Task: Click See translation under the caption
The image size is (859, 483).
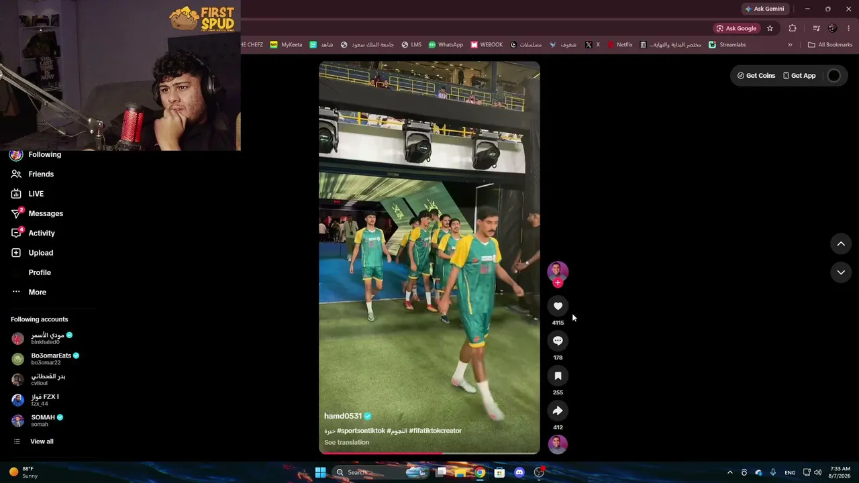Action: (x=346, y=443)
